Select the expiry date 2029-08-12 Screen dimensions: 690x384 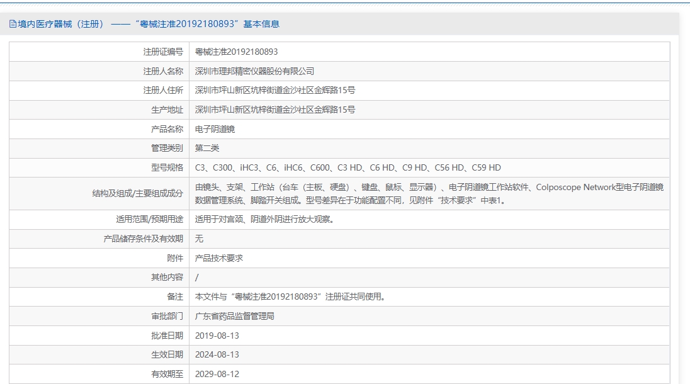(x=217, y=374)
